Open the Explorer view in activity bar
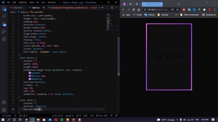Image resolution: width=218 pixels, height=122 pixels. click(x=4, y=9)
